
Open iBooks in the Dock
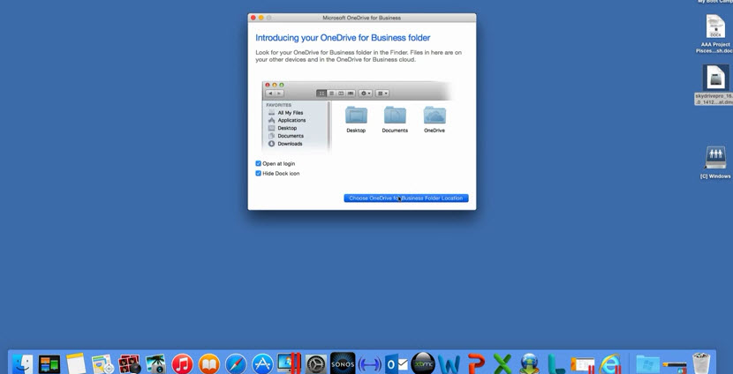point(208,363)
